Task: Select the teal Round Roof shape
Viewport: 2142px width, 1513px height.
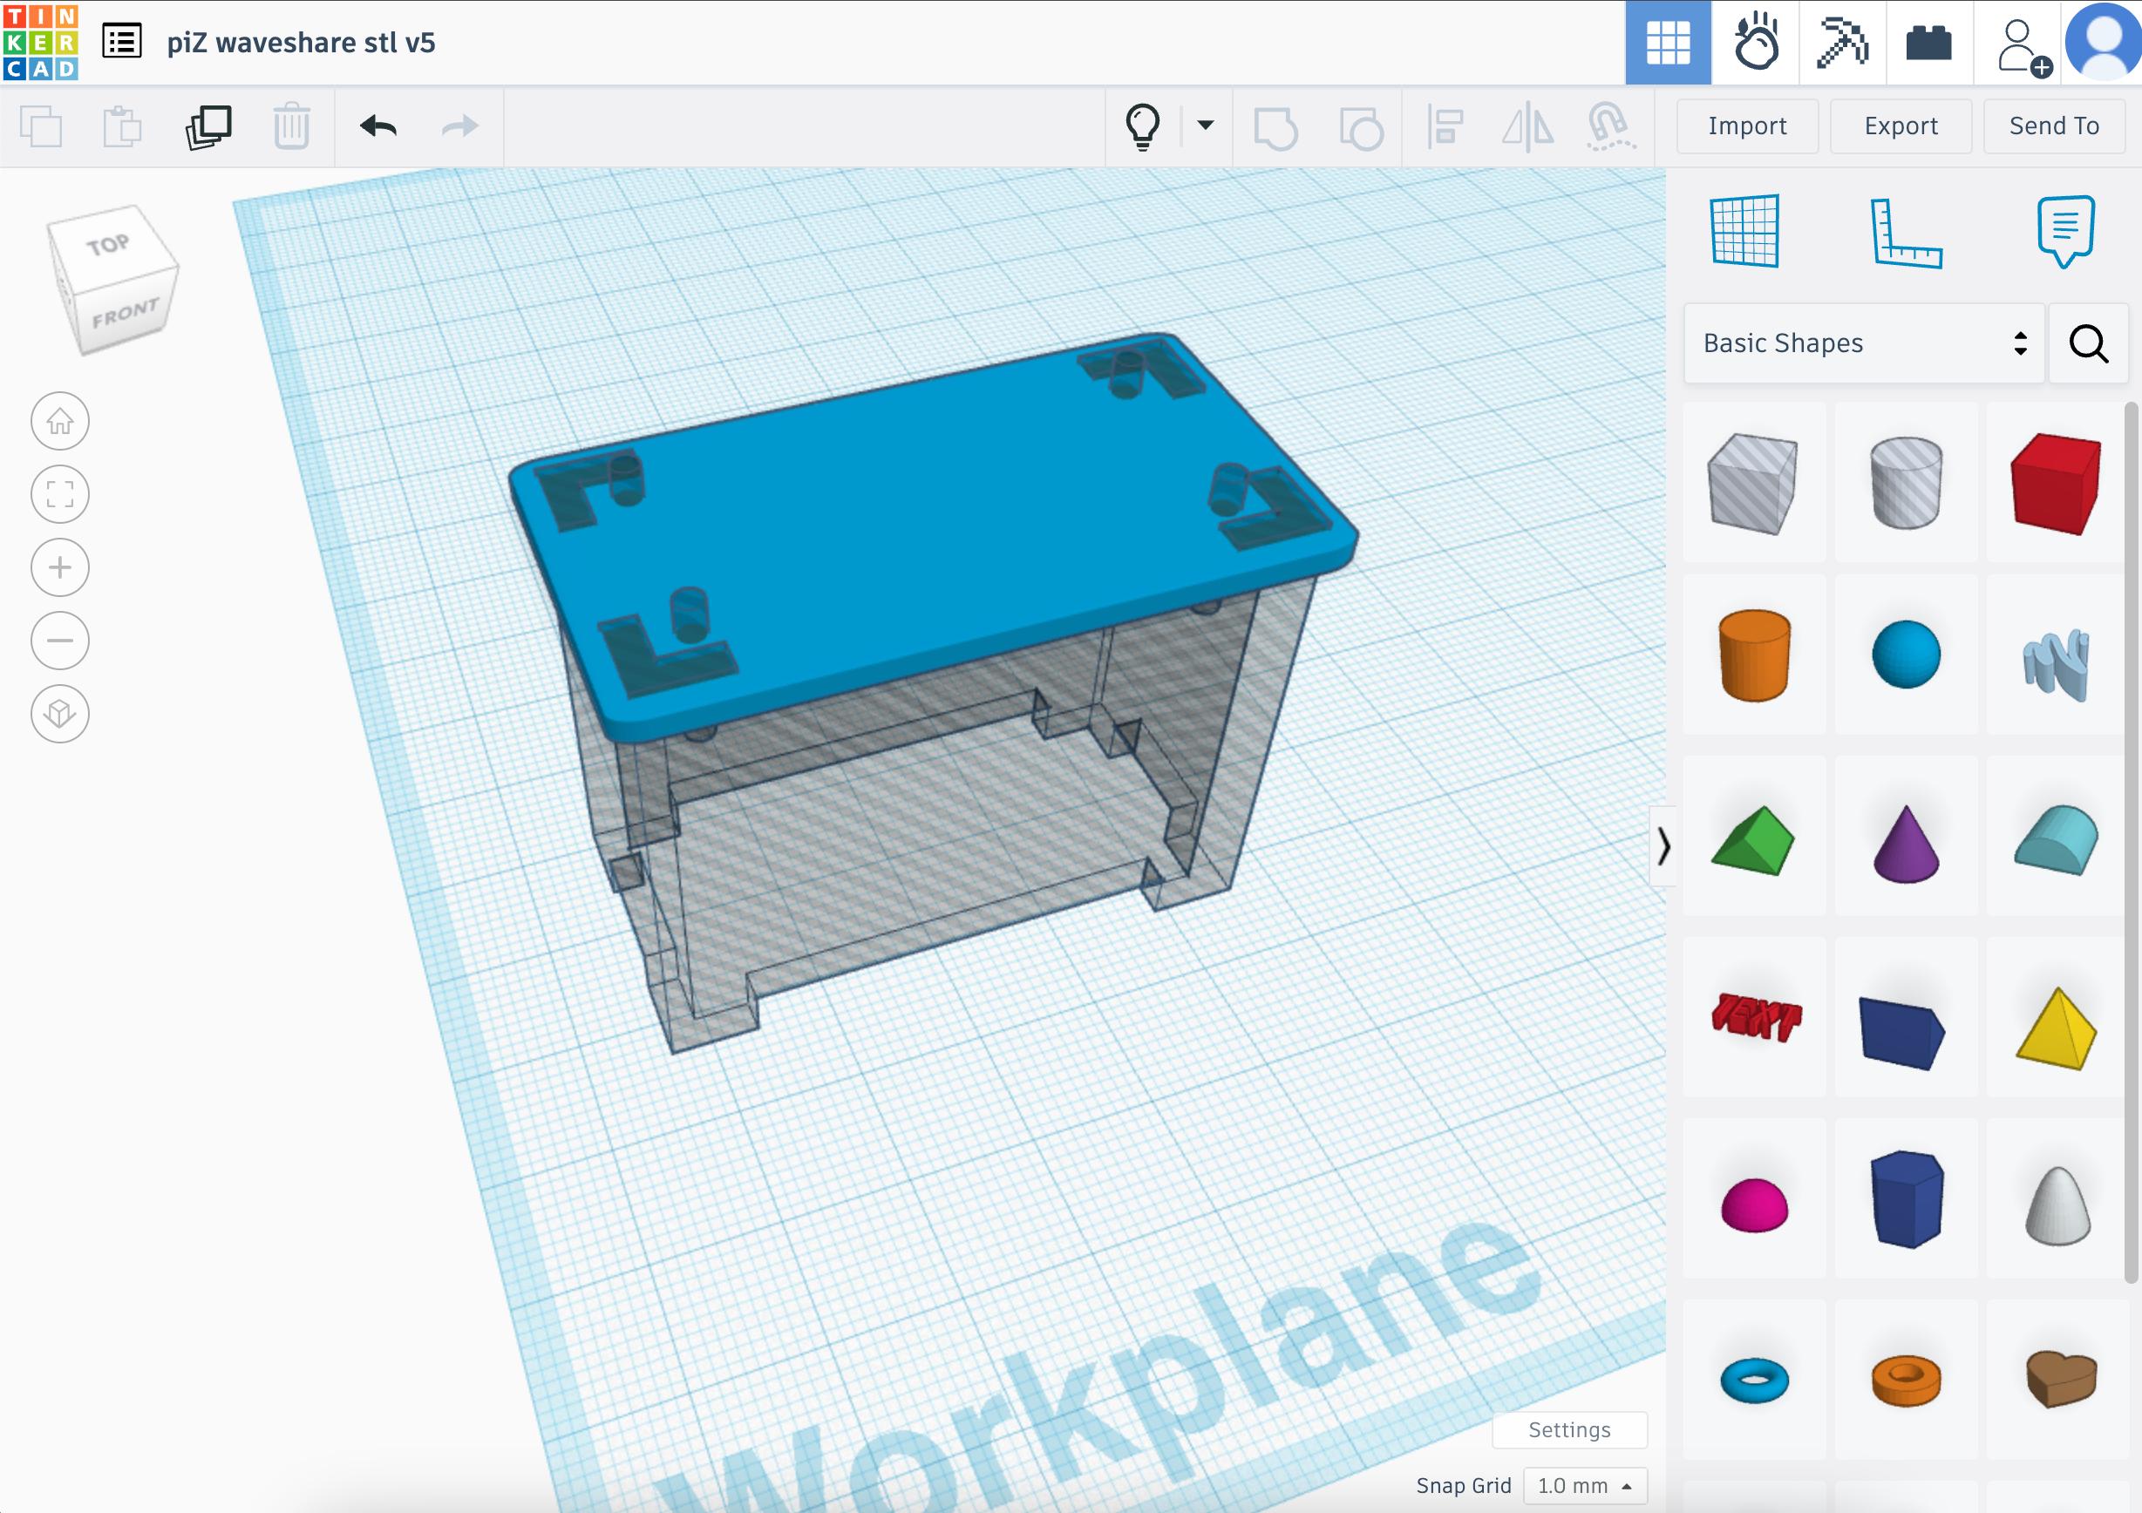Action: click(x=2057, y=839)
